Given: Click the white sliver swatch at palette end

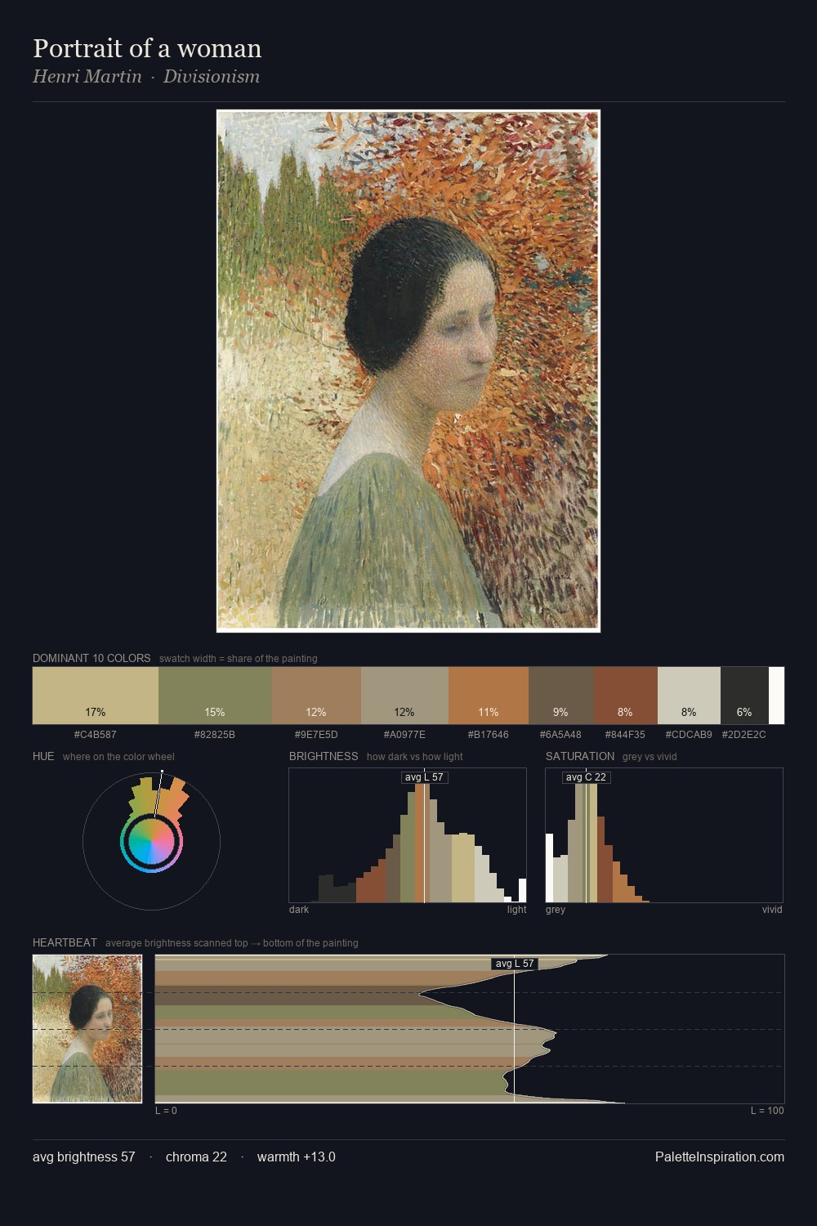Looking at the screenshot, I should coord(776,696).
